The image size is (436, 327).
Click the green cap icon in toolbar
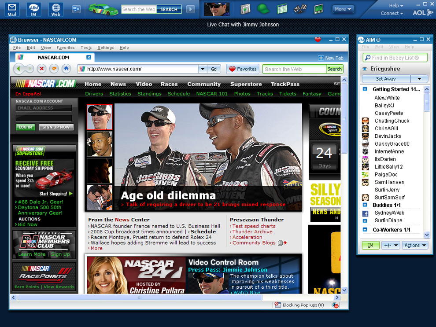coord(263,9)
